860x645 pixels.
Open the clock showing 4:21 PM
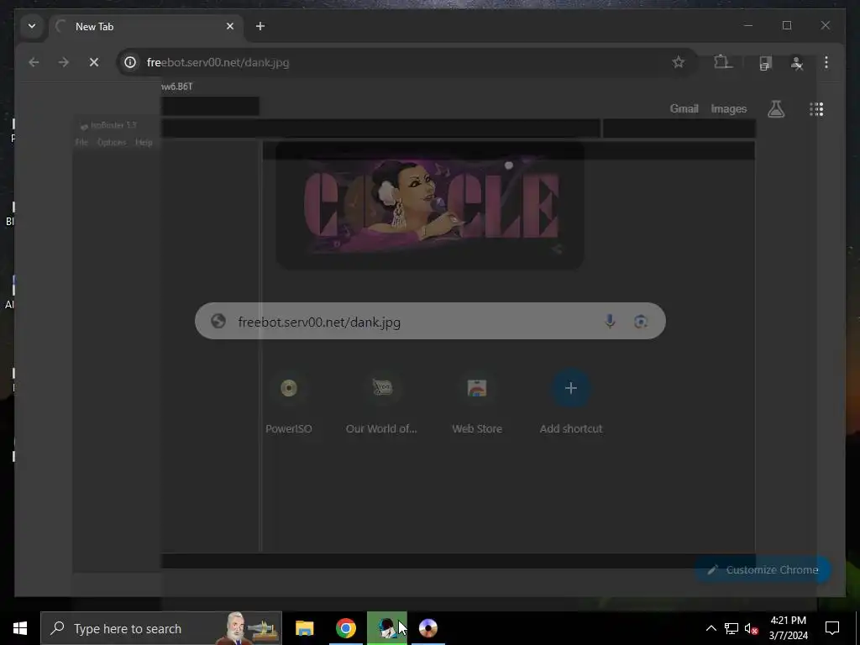pyautogui.click(x=788, y=628)
